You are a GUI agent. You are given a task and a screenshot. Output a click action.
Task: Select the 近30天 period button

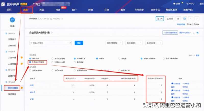click(x=170, y=19)
